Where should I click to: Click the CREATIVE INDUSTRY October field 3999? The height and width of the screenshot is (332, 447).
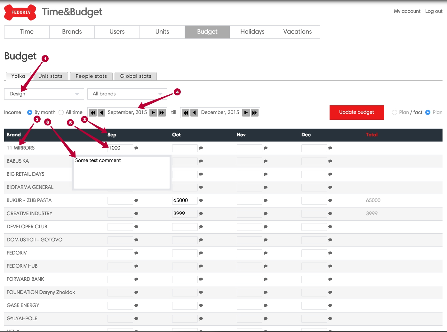[185, 214]
